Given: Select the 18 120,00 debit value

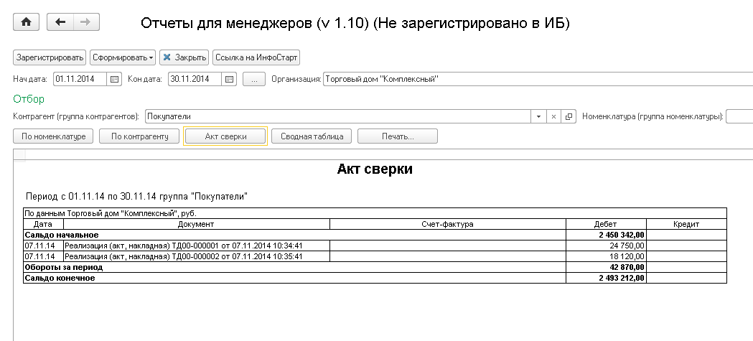Looking at the screenshot, I should (x=606, y=256).
